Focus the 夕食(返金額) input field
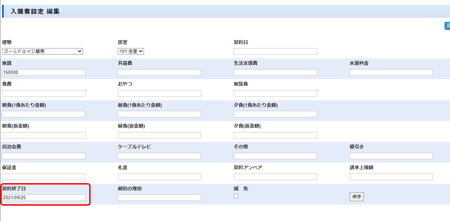 pos(275,135)
